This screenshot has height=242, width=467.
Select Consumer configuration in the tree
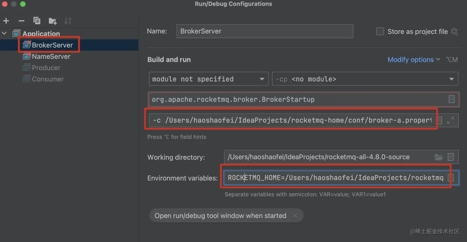click(x=48, y=79)
